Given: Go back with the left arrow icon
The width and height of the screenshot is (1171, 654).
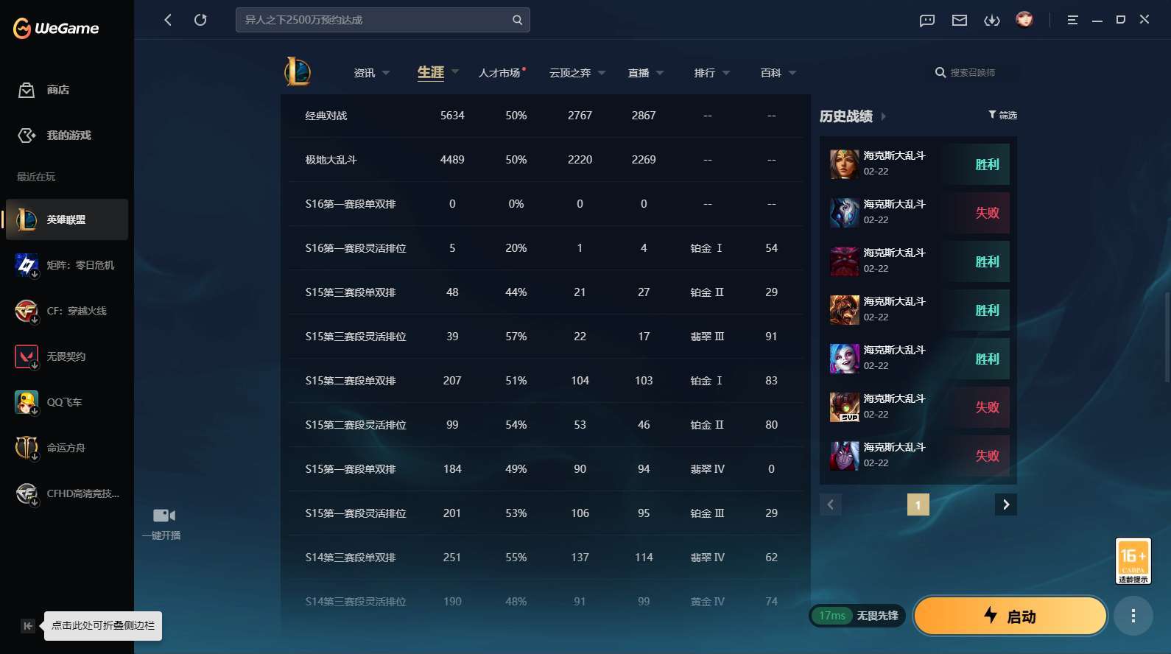Looking at the screenshot, I should point(168,20).
